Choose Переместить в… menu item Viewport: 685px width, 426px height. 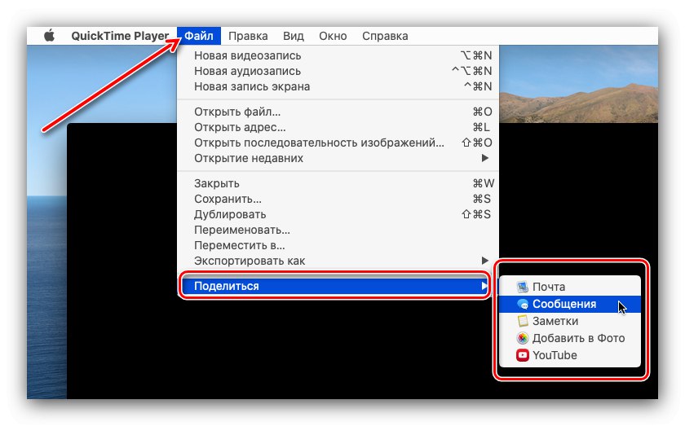click(x=338, y=245)
